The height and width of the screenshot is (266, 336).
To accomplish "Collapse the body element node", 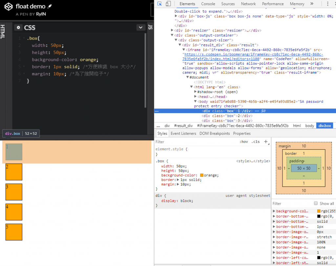I will (195, 101).
